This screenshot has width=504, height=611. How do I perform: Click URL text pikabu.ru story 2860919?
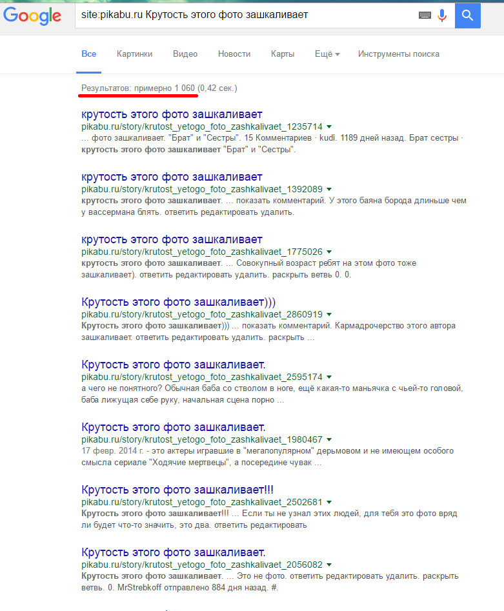pos(202,314)
